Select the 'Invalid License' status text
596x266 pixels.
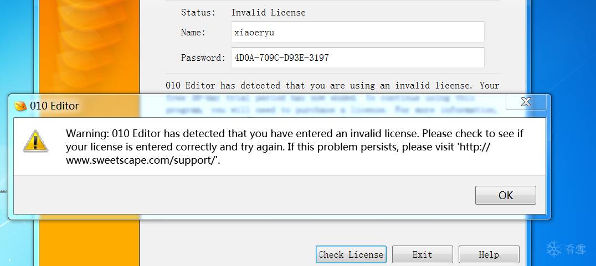(x=268, y=12)
